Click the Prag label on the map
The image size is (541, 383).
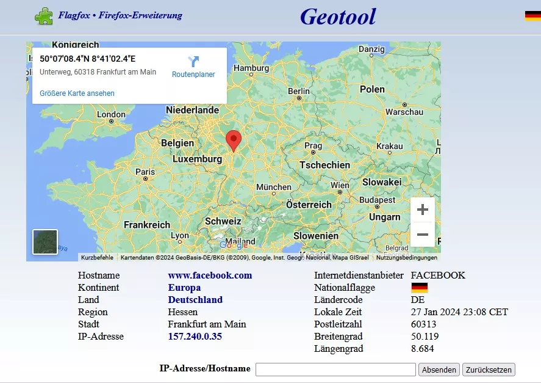pos(313,145)
